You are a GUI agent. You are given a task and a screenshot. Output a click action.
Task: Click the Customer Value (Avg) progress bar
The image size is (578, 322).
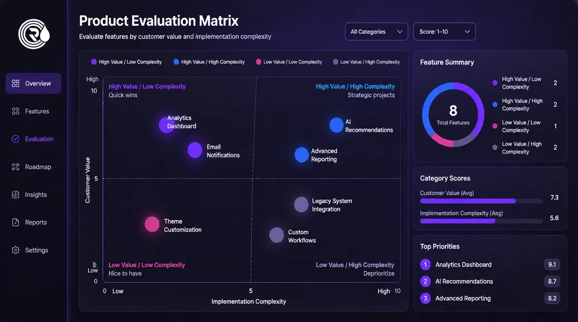coord(481,201)
